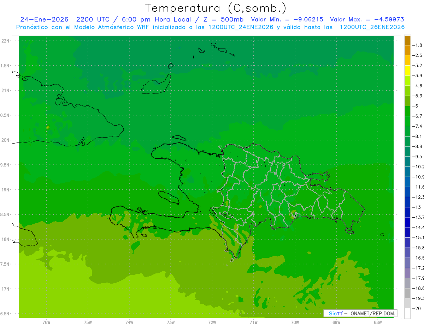
Task: Click the '-7.4' colorbar value
Action: (x=417, y=126)
